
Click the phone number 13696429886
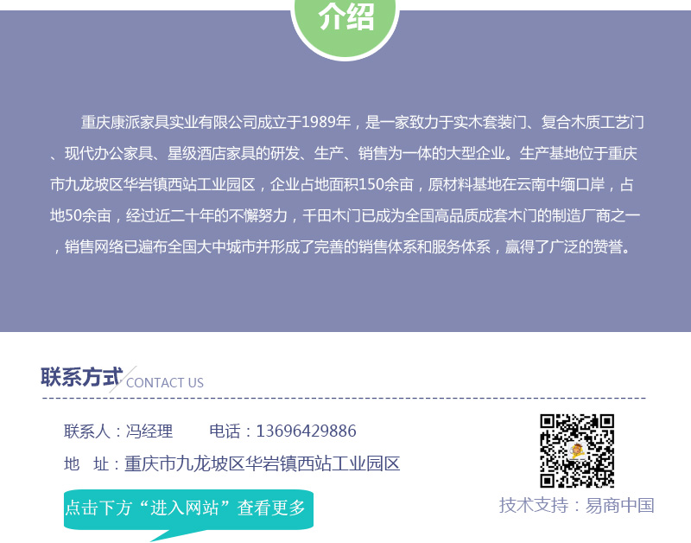(307, 431)
